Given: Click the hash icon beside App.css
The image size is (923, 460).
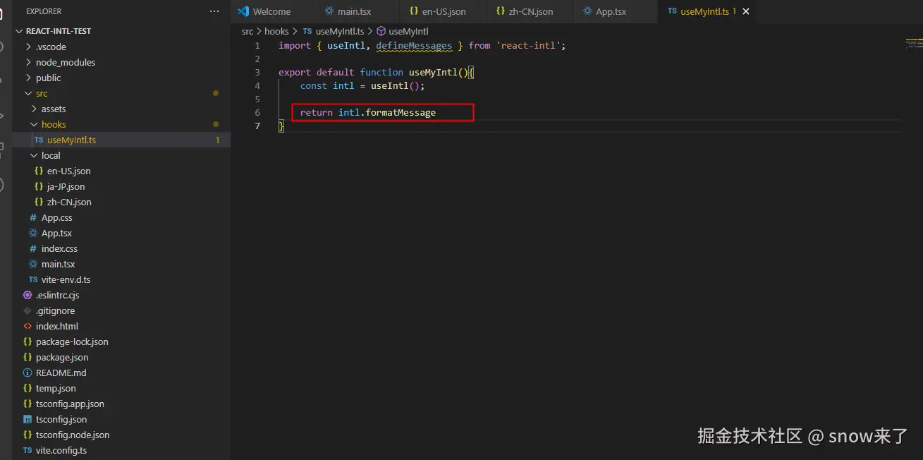Looking at the screenshot, I should click(33, 217).
